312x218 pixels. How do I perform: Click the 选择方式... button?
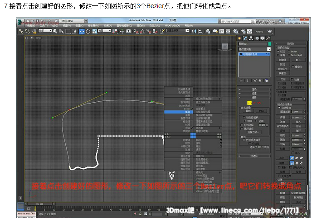click(253, 132)
